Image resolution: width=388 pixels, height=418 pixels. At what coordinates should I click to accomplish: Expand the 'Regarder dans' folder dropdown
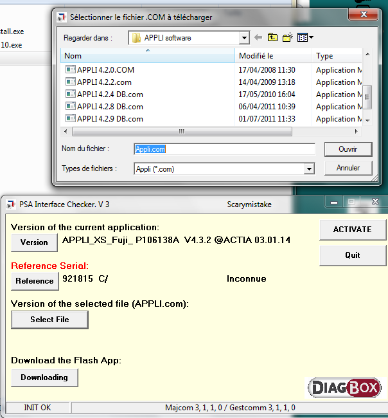click(x=244, y=38)
